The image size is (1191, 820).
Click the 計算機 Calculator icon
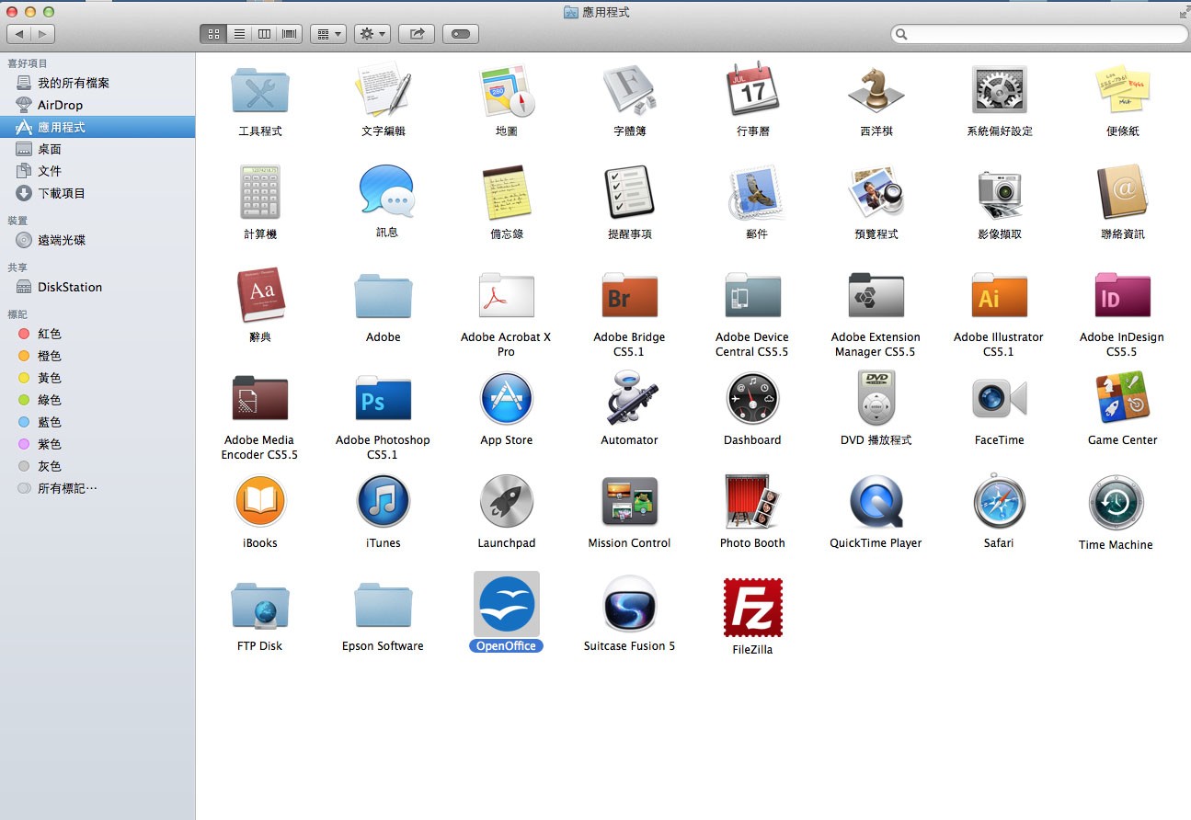[x=260, y=193]
